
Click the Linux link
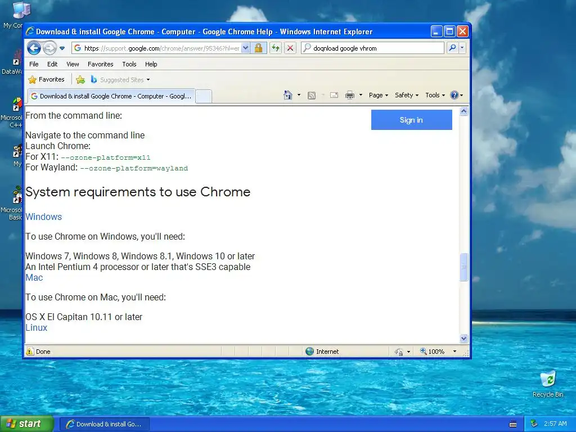37,328
